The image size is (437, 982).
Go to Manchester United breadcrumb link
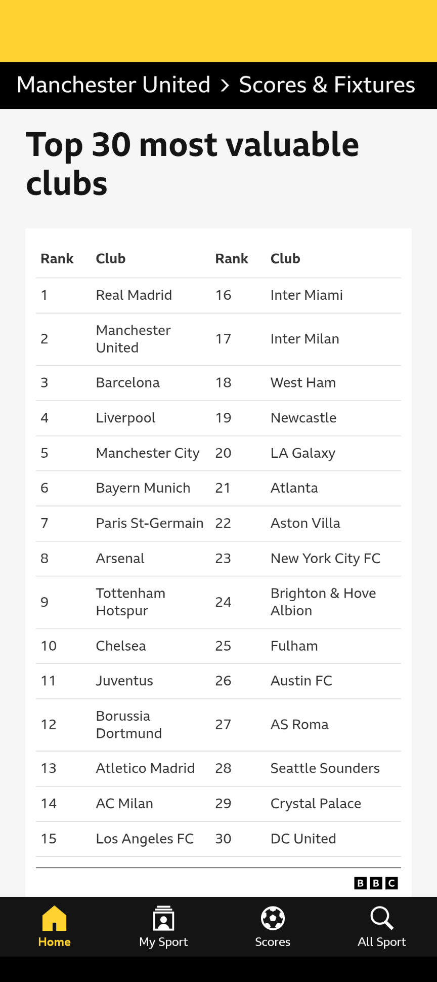tap(113, 85)
